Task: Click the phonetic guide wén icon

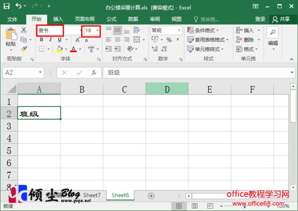Action: pyautogui.click(x=91, y=49)
